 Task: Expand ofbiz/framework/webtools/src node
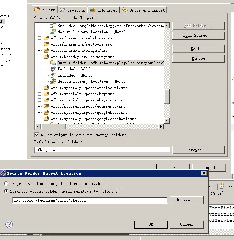pyautogui.click(x=39, y=44)
